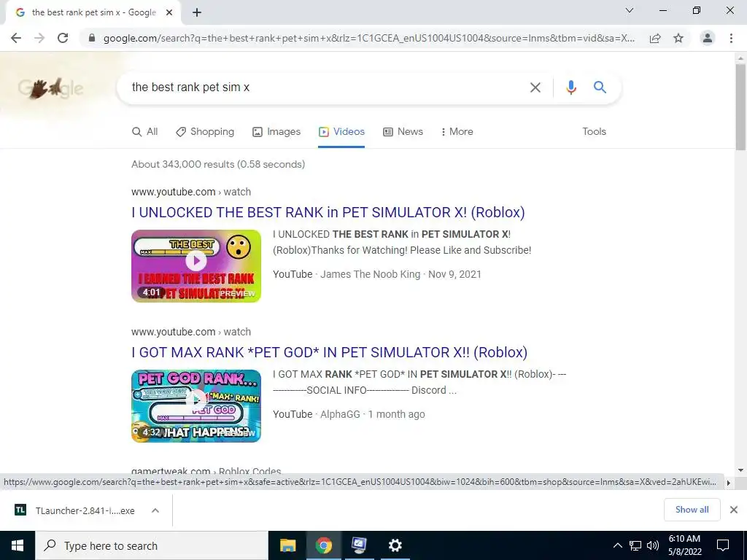Click 'James The Noob King' channel text
Viewport: 747px width, 560px height.
coord(370,274)
